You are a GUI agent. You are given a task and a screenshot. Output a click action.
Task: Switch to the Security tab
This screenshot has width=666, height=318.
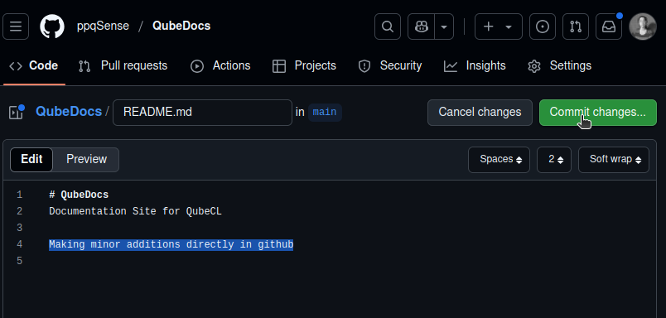[390, 65]
